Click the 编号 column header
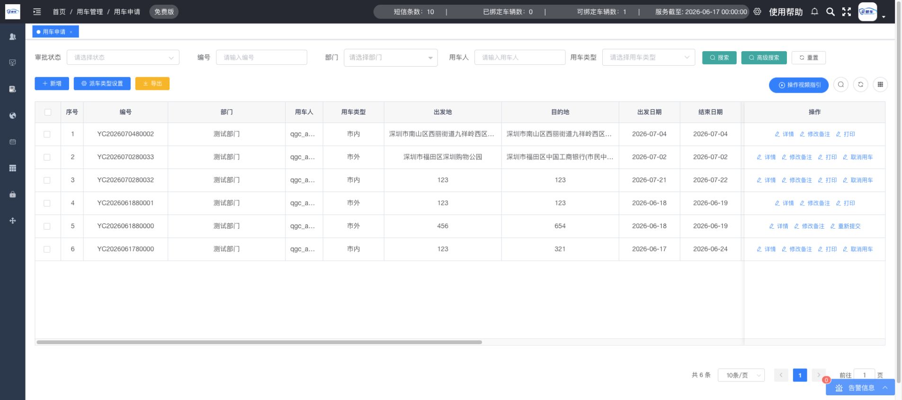This screenshot has height=400, width=902. click(x=125, y=112)
